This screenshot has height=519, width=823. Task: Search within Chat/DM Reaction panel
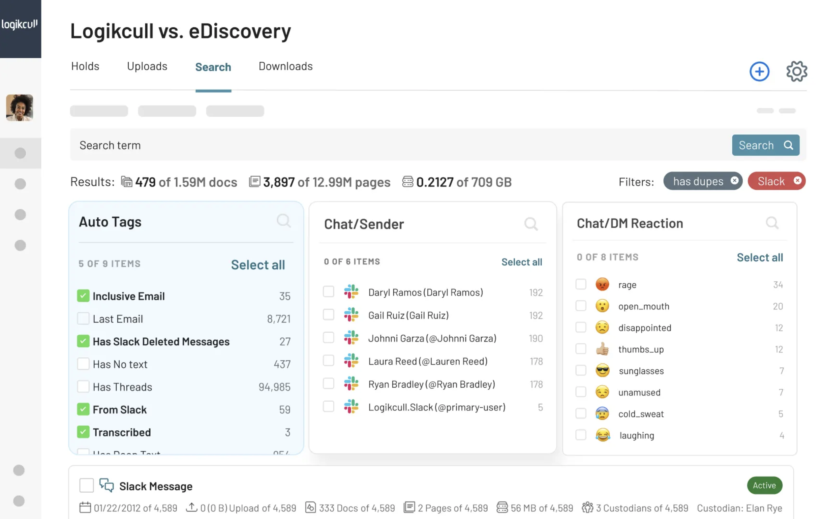click(772, 223)
